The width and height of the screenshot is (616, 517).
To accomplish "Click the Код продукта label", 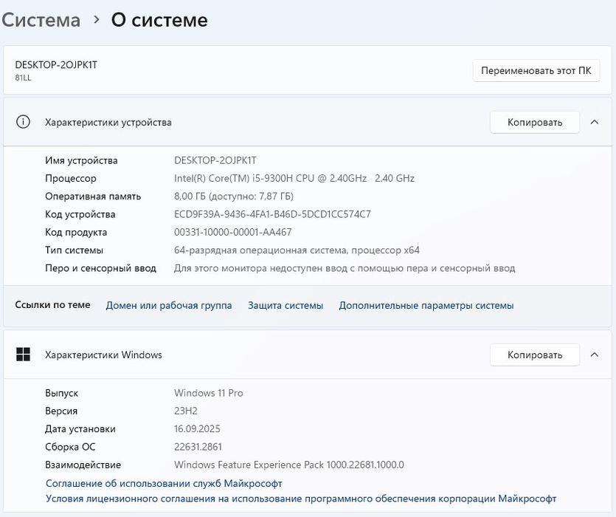I will pyautogui.click(x=76, y=233).
